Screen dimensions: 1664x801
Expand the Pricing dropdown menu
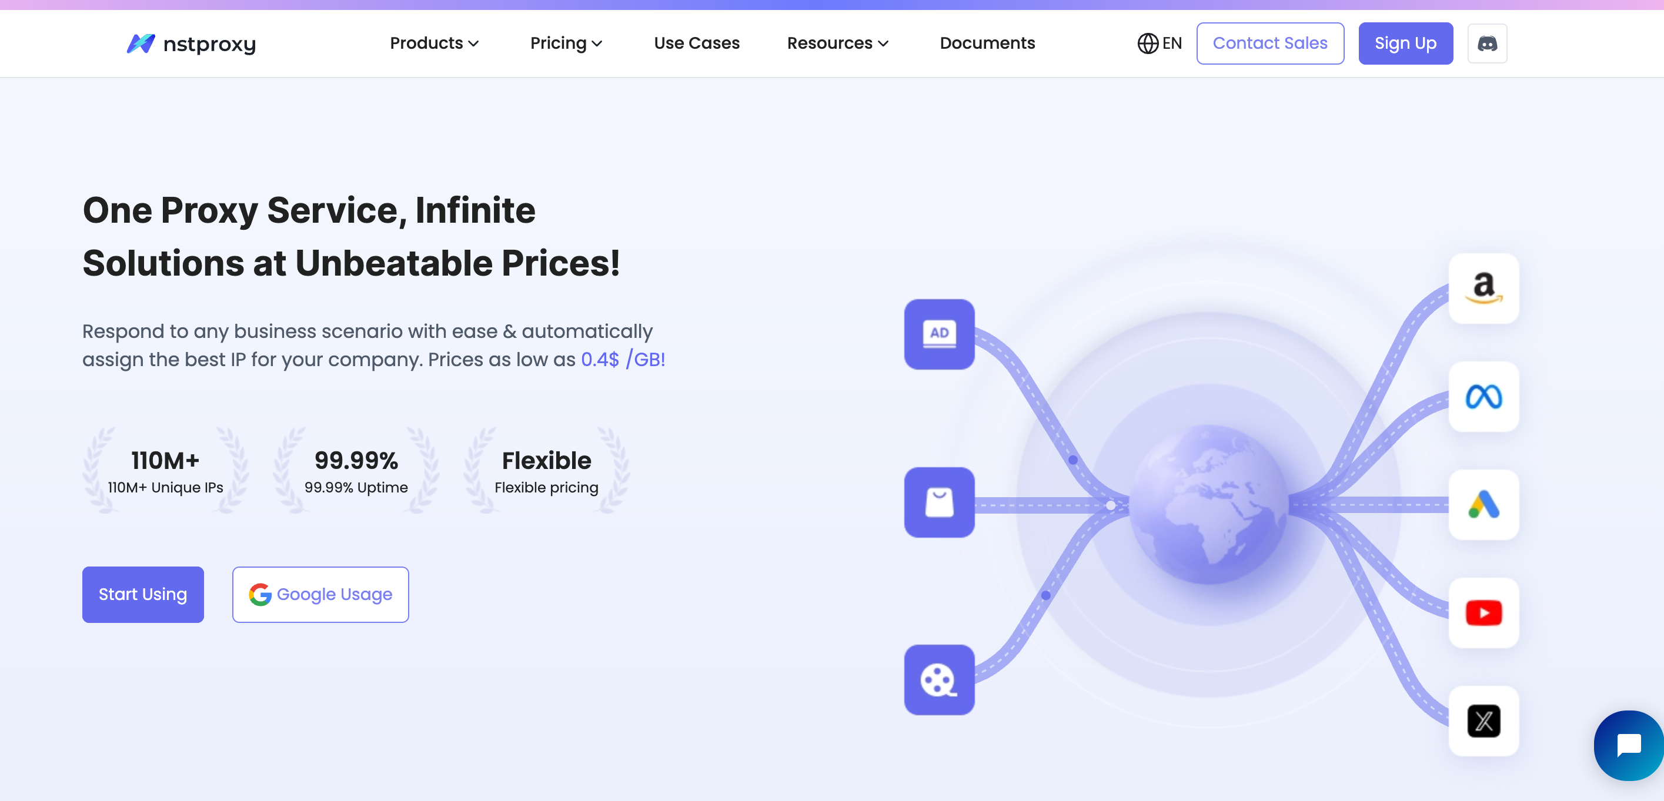[566, 43]
